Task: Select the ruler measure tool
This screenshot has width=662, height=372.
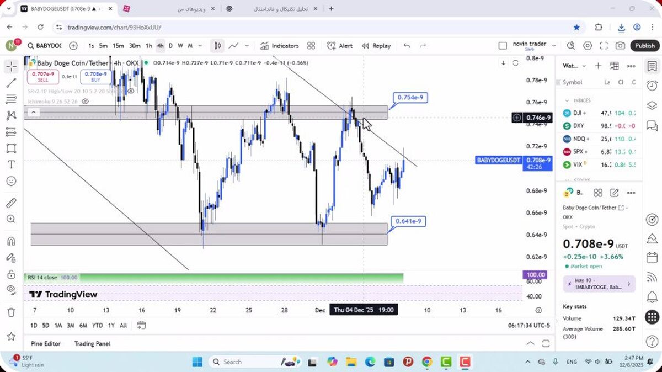Action: coord(11,203)
